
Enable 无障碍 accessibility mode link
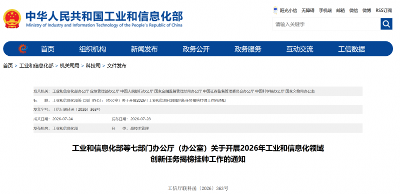[308, 10]
